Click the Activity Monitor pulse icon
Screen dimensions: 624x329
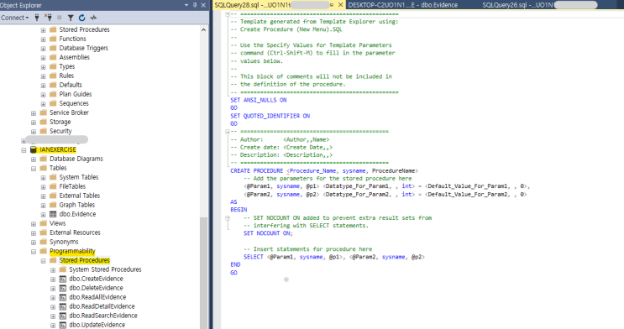pos(93,18)
